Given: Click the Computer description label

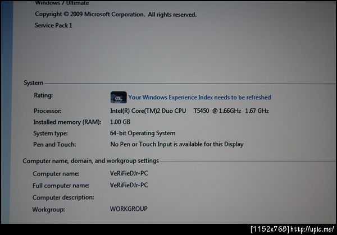Looking at the screenshot, I should click(63, 197).
